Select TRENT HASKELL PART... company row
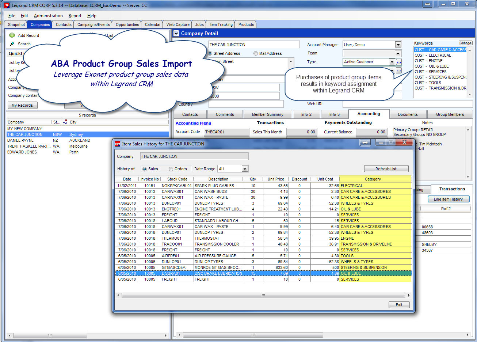This screenshot has height=342, width=477. coord(88,146)
